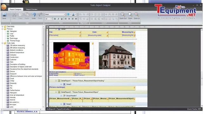Open the Zoom magnifier menu

pyautogui.click(x=130, y=15)
